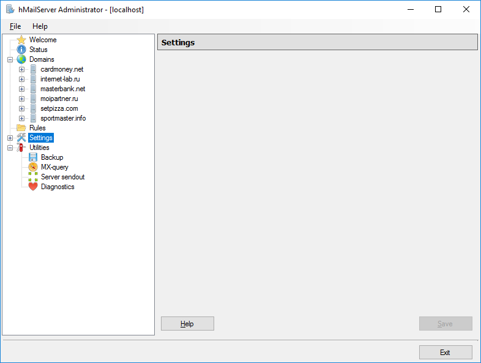This screenshot has width=481, height=363.
Task: Select the Domains globe icon
Action: (x=21, y=59)
